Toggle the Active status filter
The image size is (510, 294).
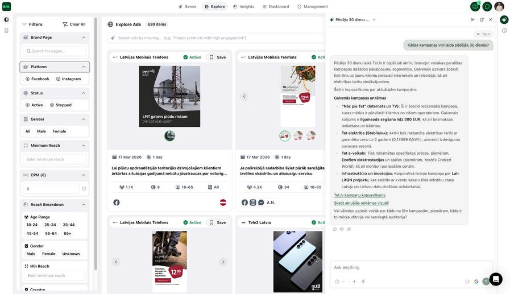[34, 105]
